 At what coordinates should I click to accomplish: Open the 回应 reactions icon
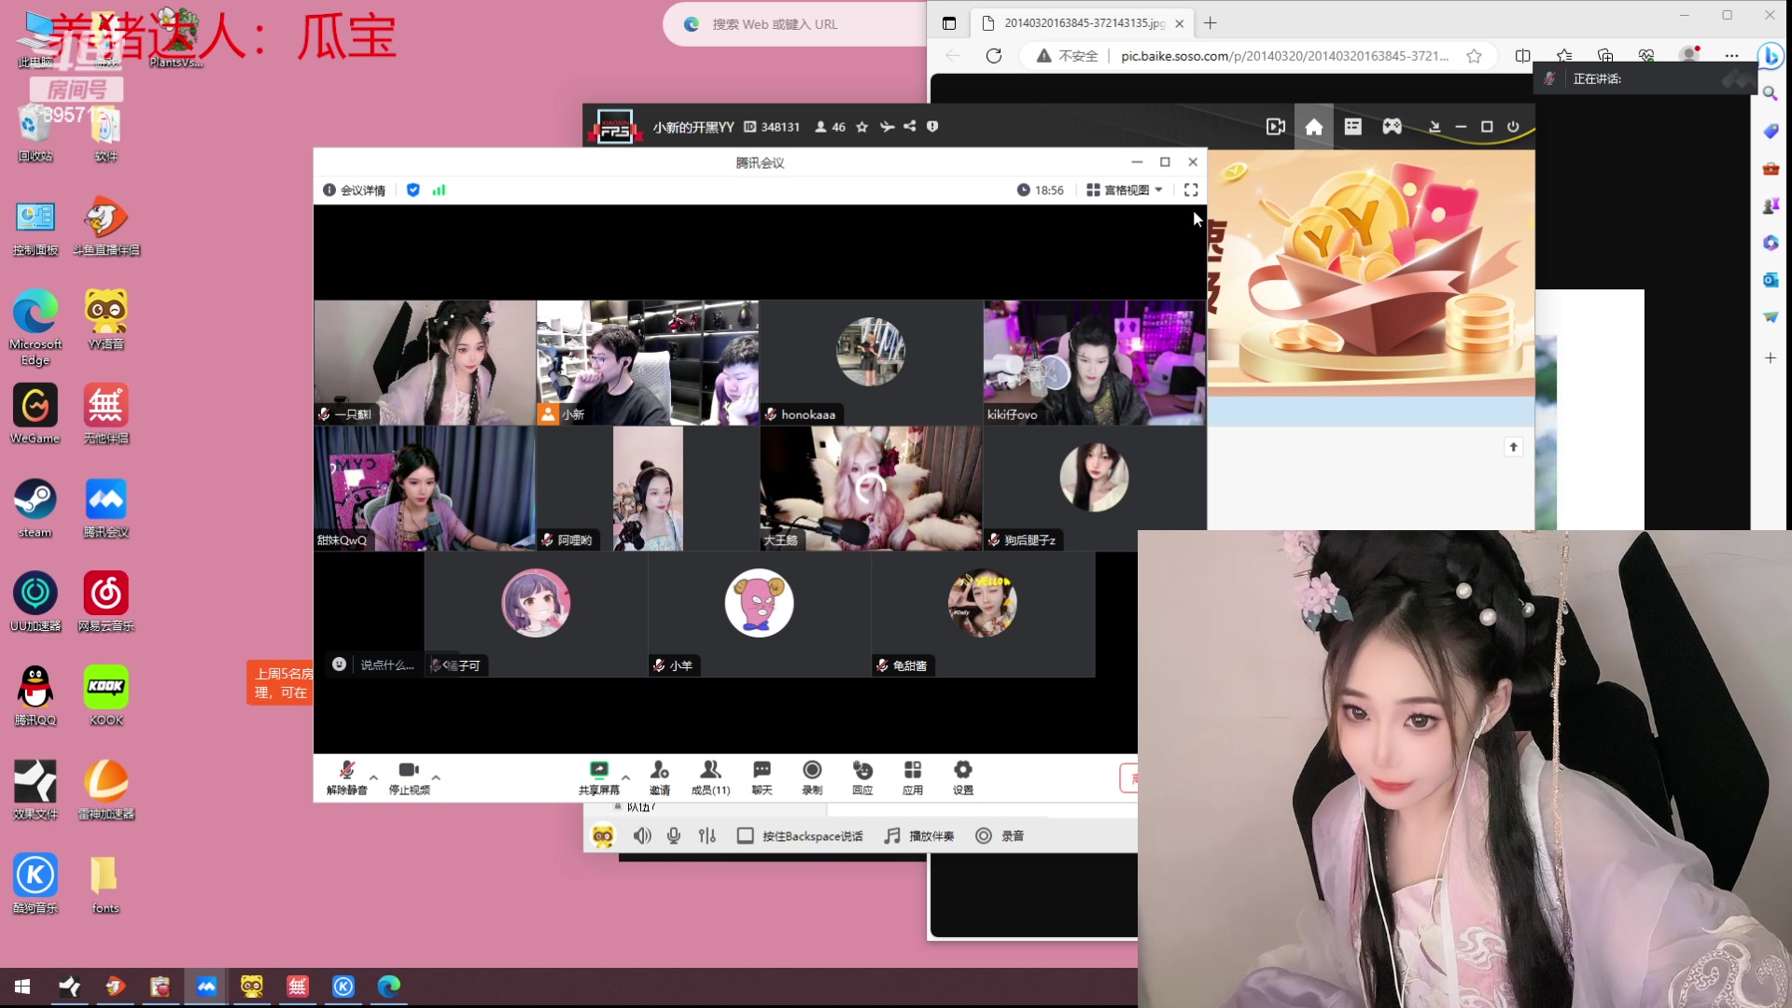click(862, 777)
